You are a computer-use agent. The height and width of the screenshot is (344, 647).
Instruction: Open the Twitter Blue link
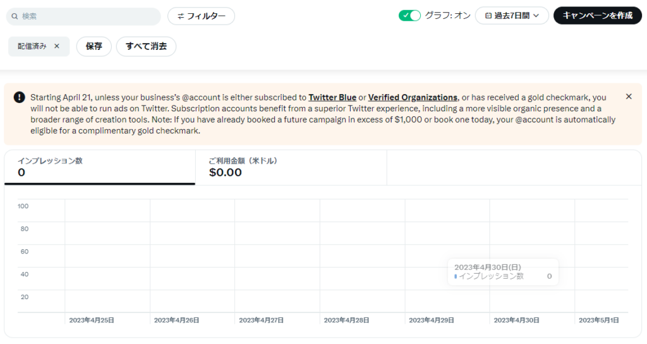(x=332, y=97)
